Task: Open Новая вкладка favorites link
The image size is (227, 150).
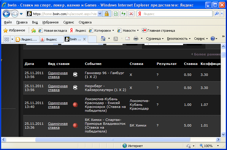Action: coord(53,31)
